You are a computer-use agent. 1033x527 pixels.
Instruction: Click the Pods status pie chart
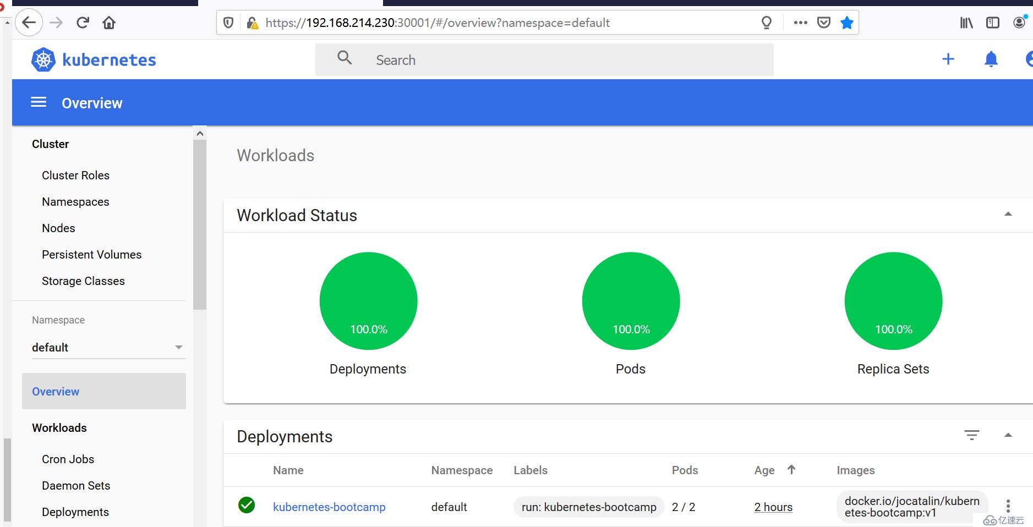631,301
